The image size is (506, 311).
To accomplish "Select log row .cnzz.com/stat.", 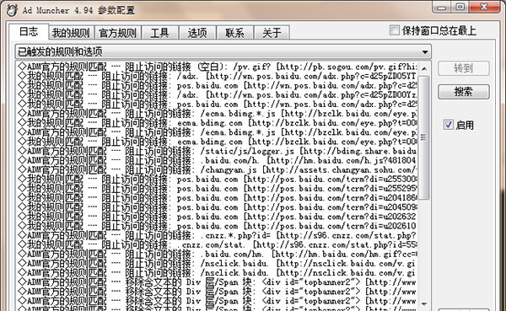I will [x=217, y=244].
